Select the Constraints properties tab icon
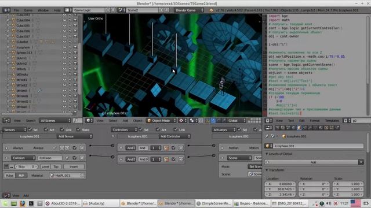The image size is (371, 208). [304, 128]
